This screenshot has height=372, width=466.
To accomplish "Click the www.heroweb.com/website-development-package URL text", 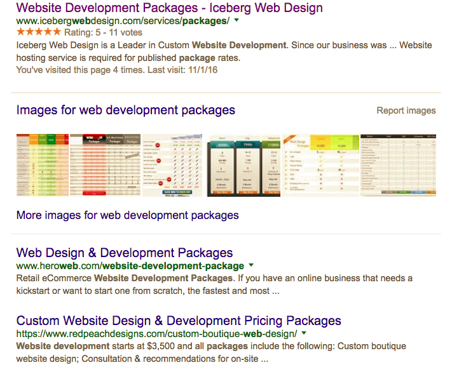I will point(130,266).
